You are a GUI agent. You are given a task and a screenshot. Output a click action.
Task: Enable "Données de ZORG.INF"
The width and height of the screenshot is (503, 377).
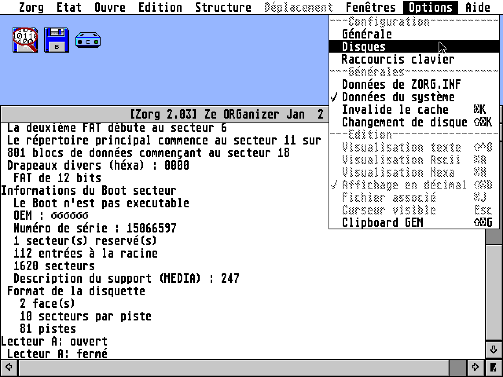(x=402, y=84)
